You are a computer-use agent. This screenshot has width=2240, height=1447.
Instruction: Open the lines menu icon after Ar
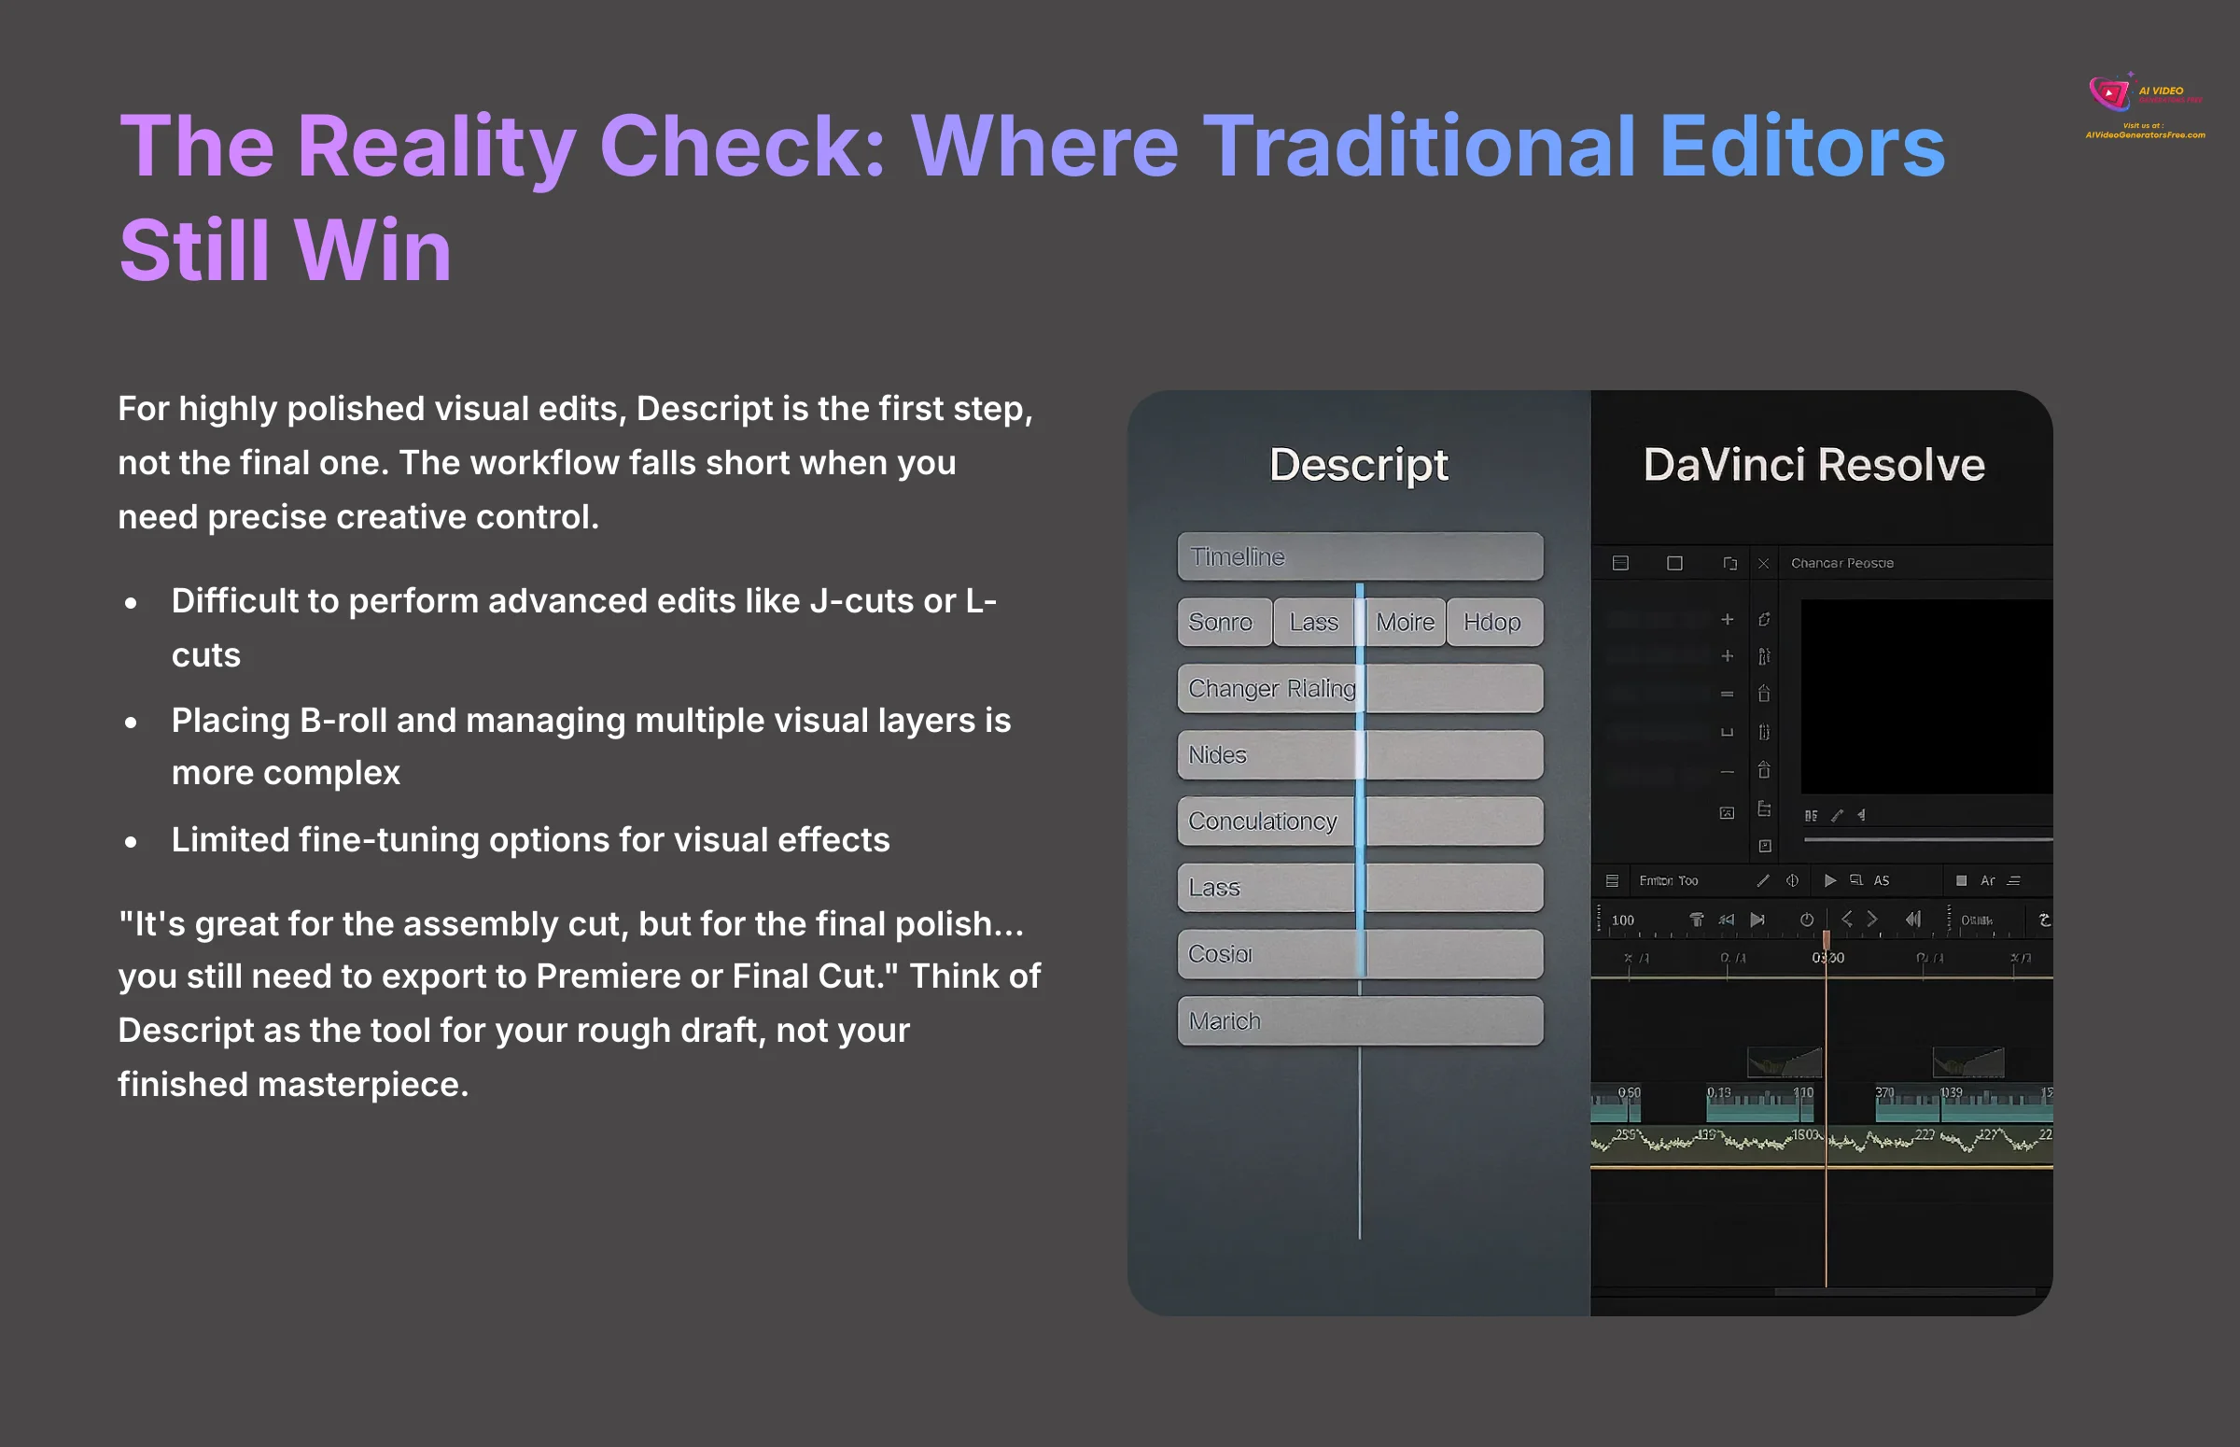pos(2013,880)
